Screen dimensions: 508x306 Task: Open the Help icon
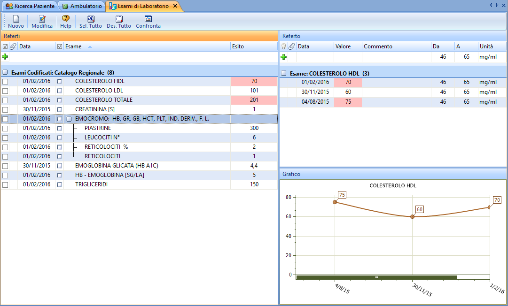point(65,19)
